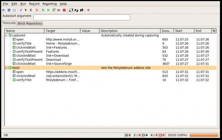The height and width of the screenshot is (140, 222).
Task: Click 'Automatically created during capturing' description
Action: [x=130, y=35]
